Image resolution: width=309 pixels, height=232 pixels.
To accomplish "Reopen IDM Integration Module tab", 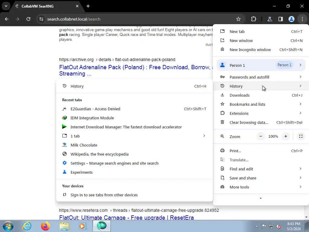I will (x=134, y=118).
